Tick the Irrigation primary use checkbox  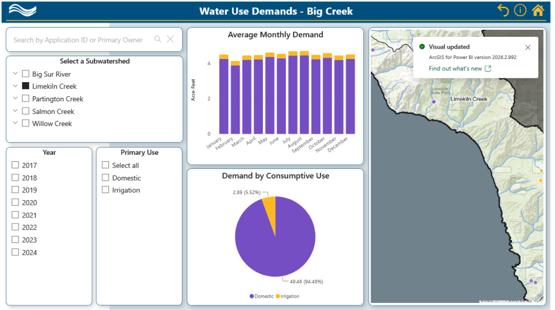[106, 190]
